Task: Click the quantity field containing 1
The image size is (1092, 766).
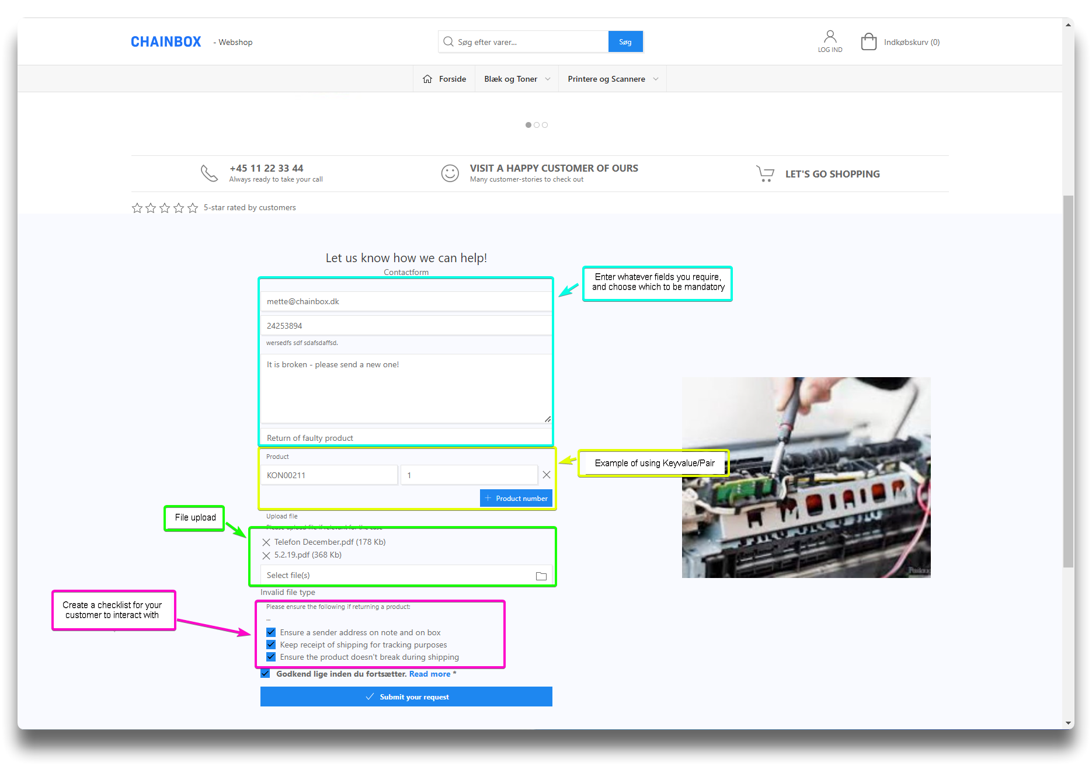Action: (x=469, y=475)
